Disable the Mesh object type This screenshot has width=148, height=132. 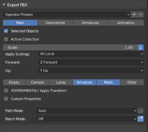pyautogui.click(x=108, y=82)
